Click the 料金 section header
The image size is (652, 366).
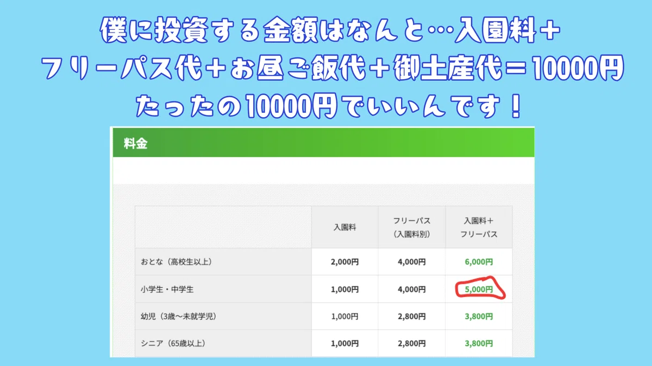coord(323,144)
